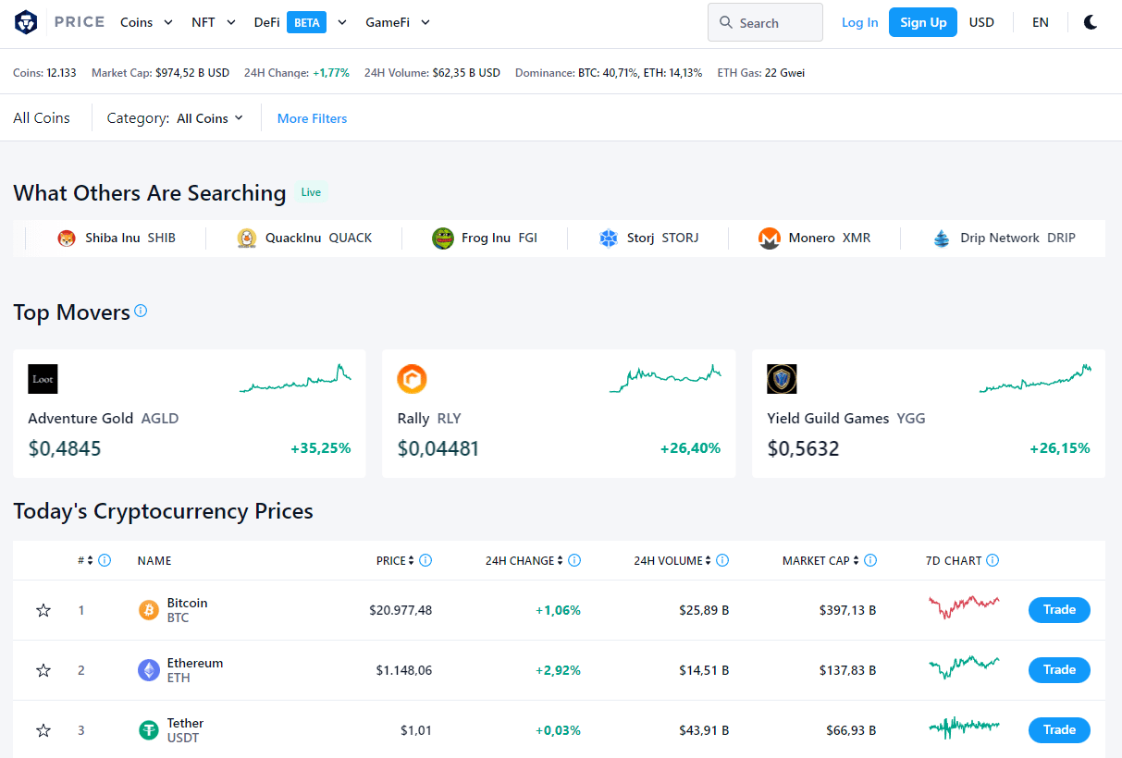Click the 24H Volume info icon

click(x=722, y=560)
